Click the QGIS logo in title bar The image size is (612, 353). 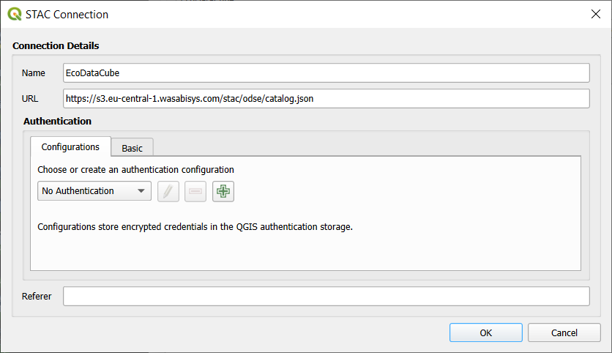pos(14,14)
